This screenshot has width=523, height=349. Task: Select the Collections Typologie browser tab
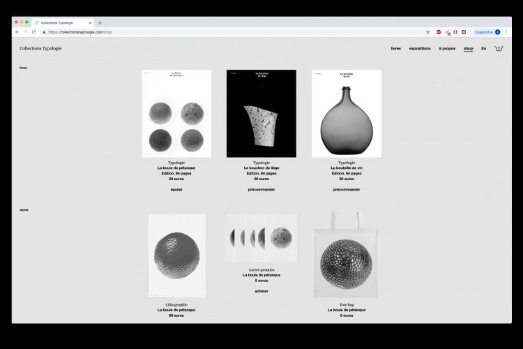click(63, 23)
